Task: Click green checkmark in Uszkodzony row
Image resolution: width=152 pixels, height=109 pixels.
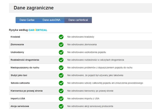Action: pyautogui.click(x=61, y=52)
